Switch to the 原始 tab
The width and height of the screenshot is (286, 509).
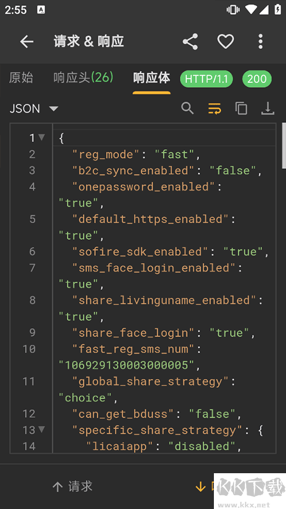[x=21, y=78]
